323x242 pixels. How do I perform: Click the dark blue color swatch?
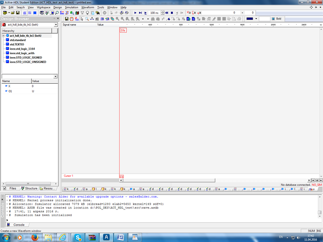pos(249,19)
